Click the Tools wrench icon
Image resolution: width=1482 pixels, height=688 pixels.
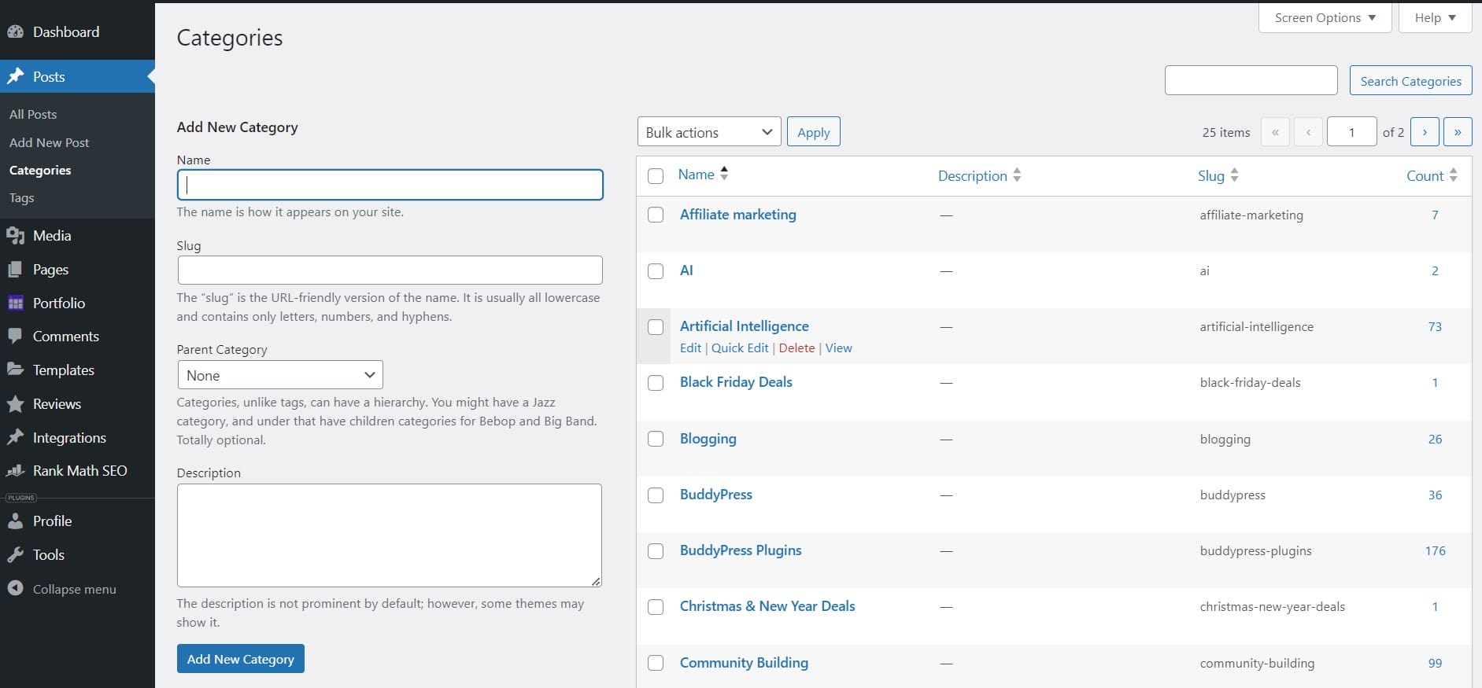pyautogui.click(x=16, y=555)
